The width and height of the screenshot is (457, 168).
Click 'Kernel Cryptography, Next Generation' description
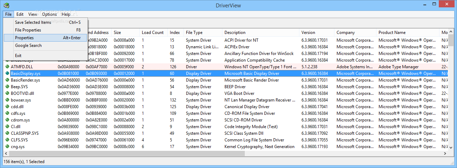[x=259, y=147]
